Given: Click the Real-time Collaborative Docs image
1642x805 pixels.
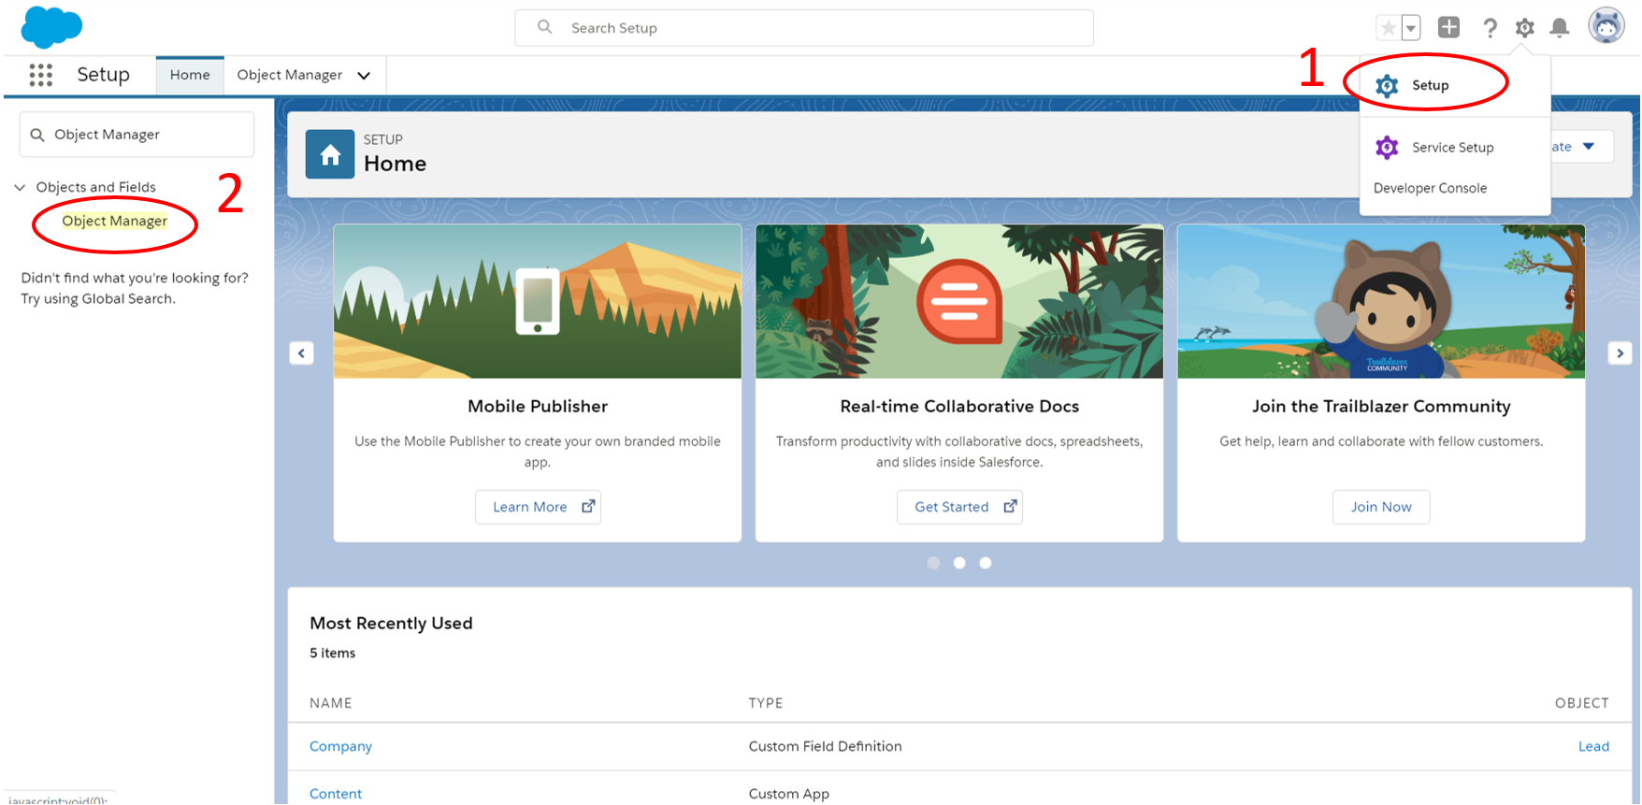Looking at the screenshot, I should point(959,301).
